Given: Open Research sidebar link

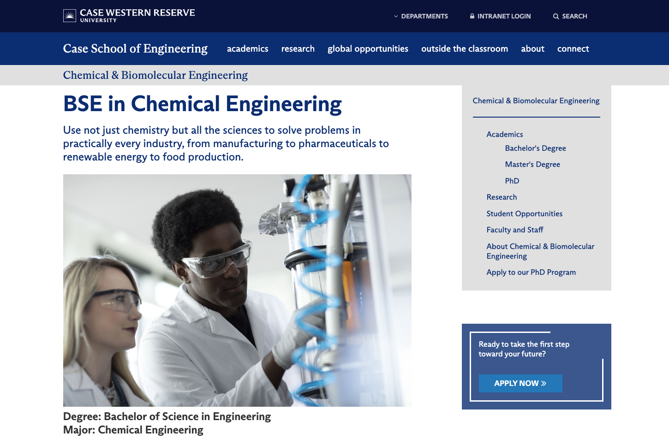Looking at the screenshot, I should 502,197.
